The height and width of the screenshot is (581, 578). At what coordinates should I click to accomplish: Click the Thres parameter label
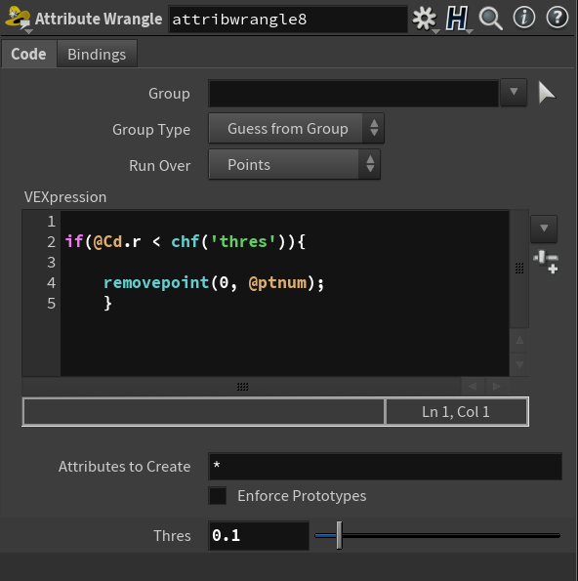pos(172,536)
